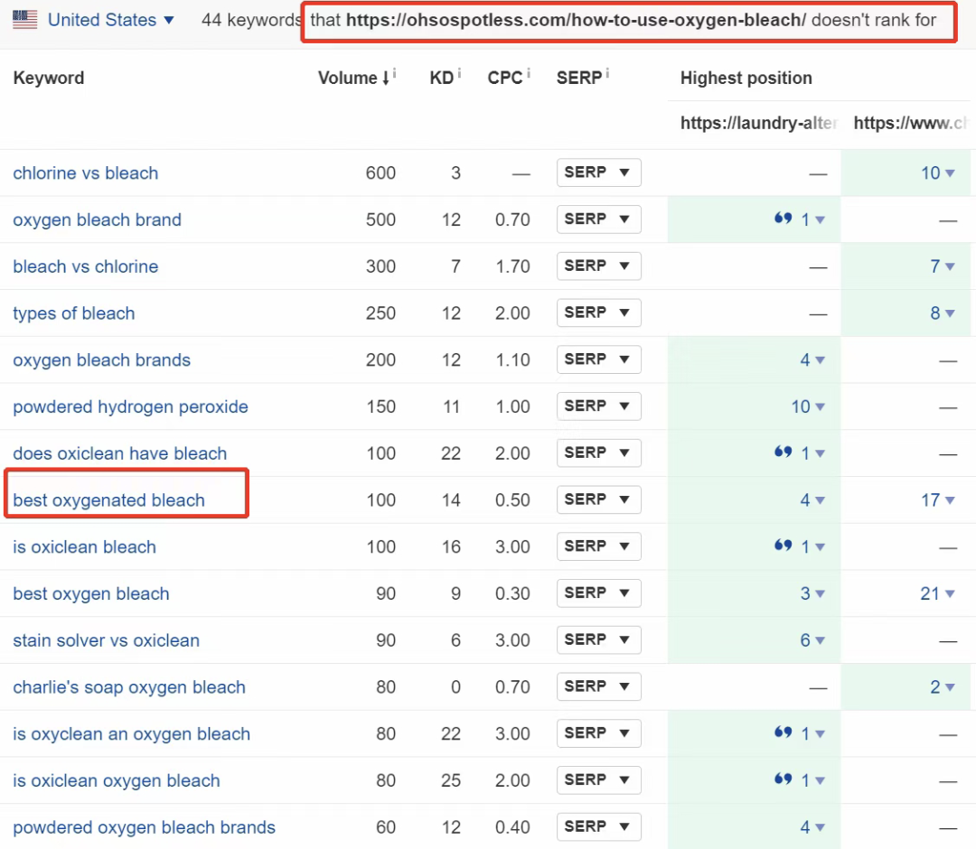Screen dimensions: 976x849
Task: Click the laundry-alter competitor URL column header
Action: tap(758, 123)
